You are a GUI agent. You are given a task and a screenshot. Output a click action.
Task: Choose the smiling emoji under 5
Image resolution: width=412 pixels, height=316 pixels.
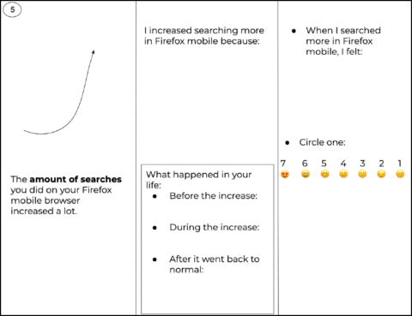coord(324,174)
